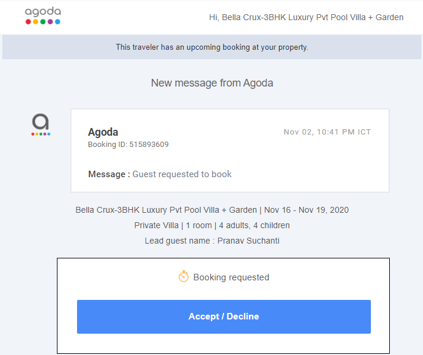Click the Agoda sender avatar icon

41,124
